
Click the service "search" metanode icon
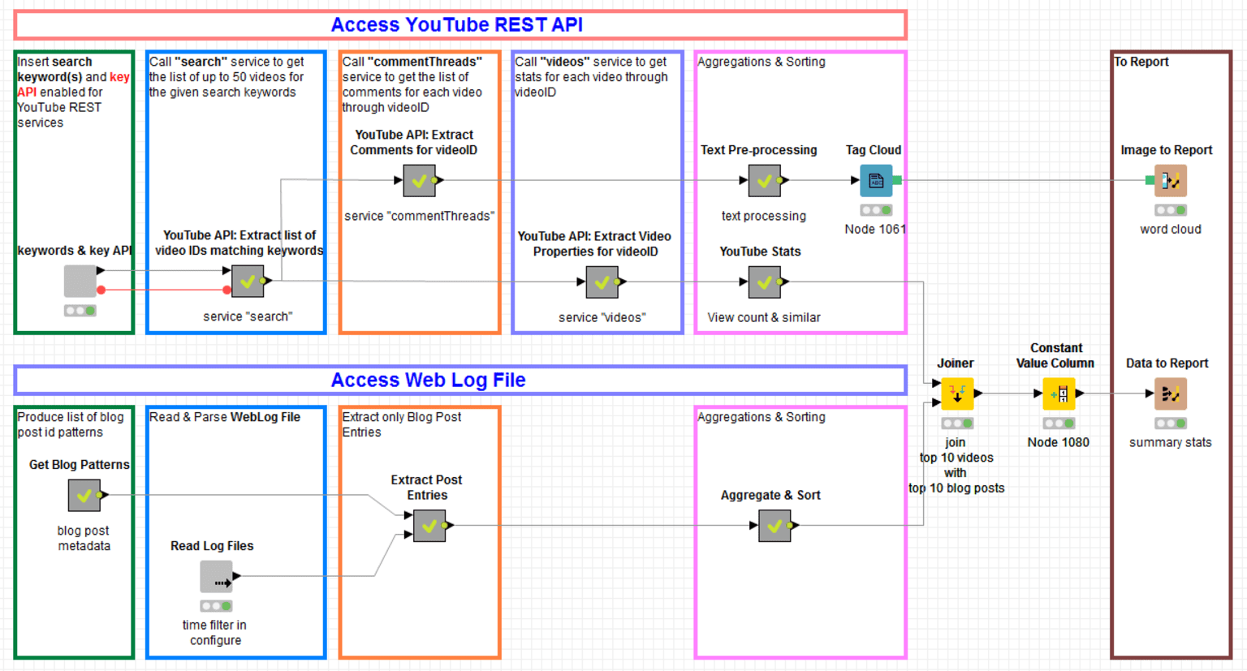[248, 281]
